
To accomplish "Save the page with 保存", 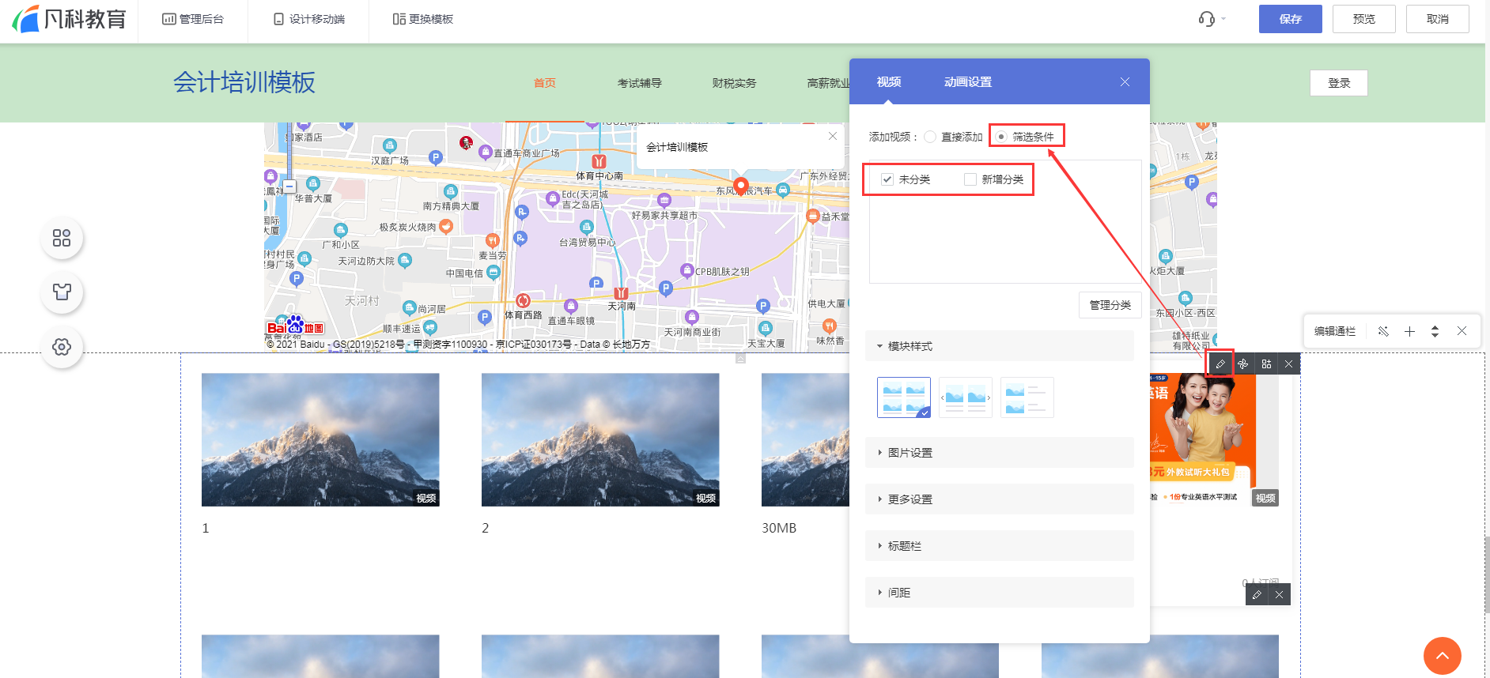I will point(1290,19).
